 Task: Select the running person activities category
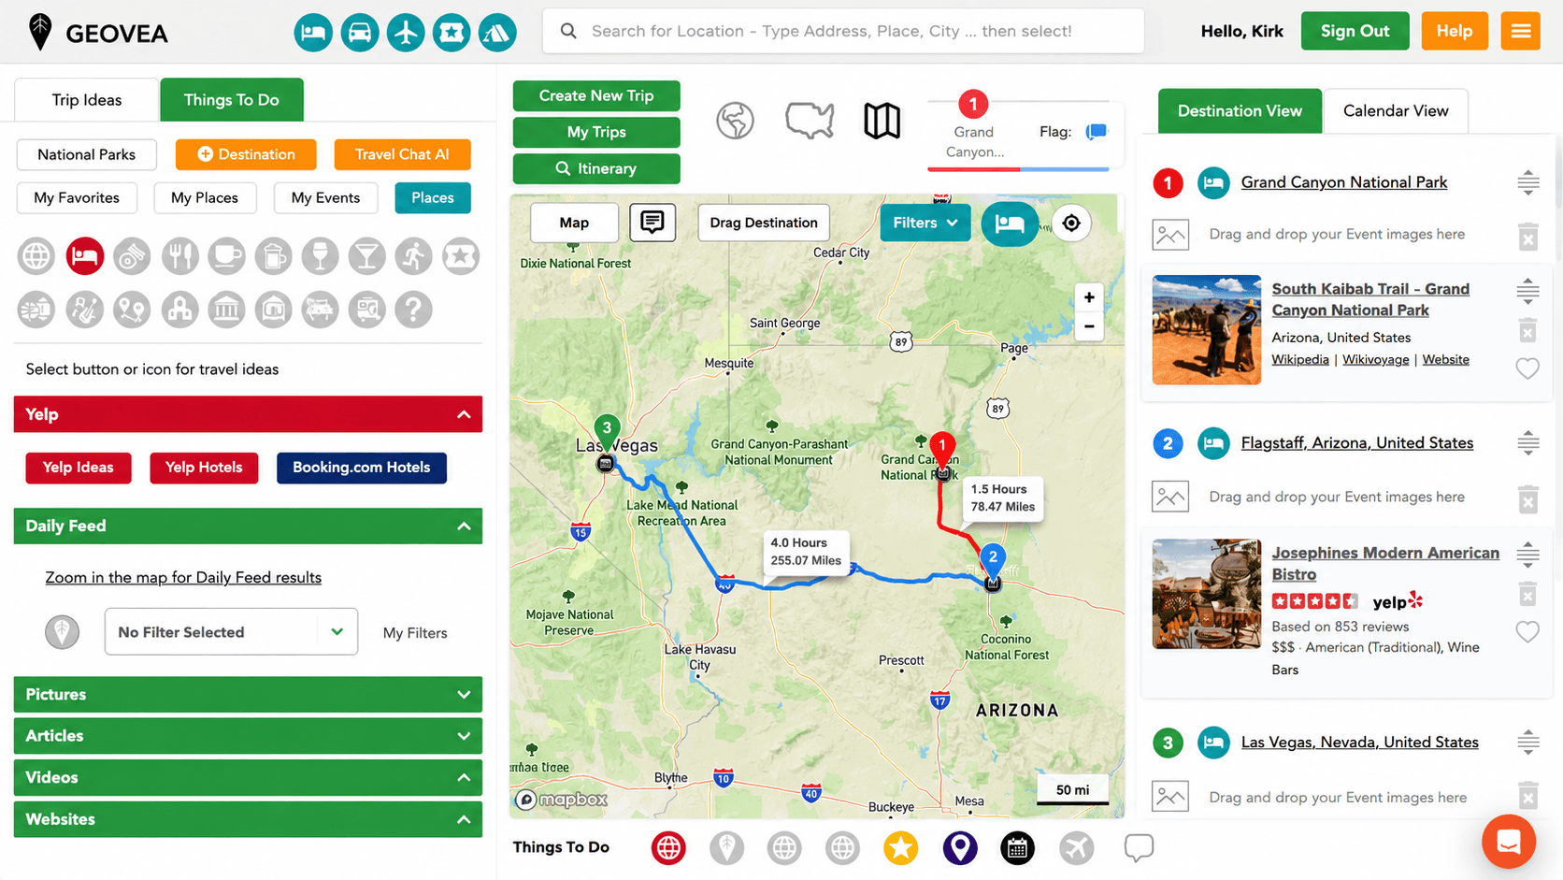pos(413,255)
